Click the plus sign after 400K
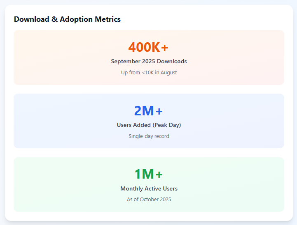The width and height of the screenshot is (297, 225). (x=165, y=48)
